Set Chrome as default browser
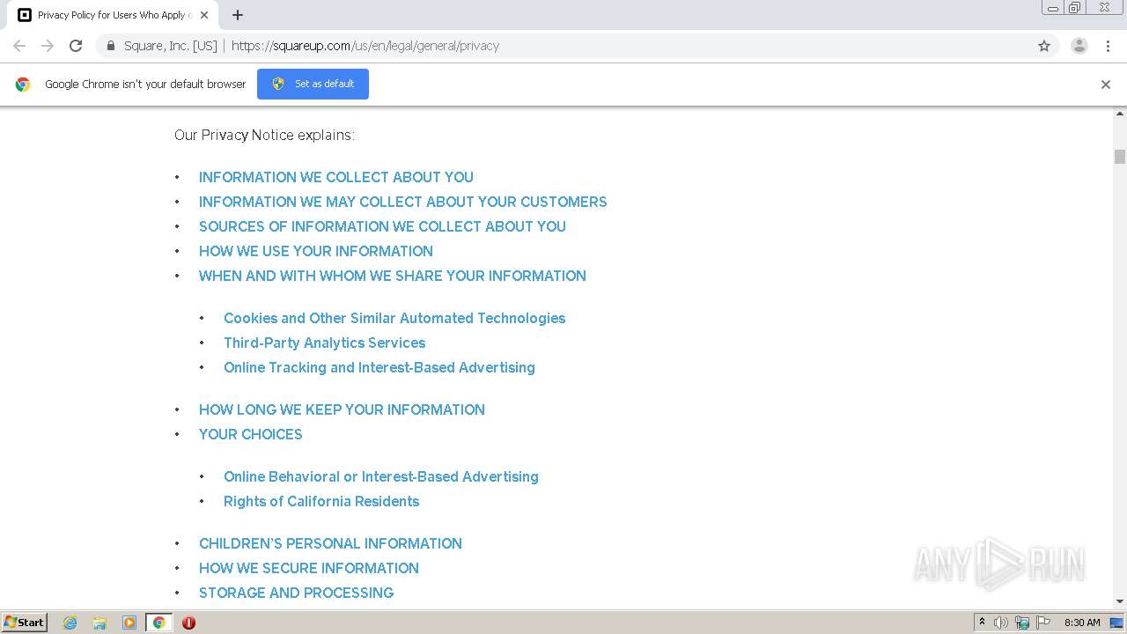The image size is (1127, 634). click(x=313, y=85)
